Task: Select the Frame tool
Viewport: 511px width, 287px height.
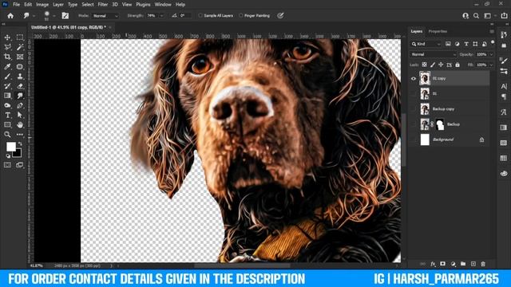Action: tap(20, 57)
